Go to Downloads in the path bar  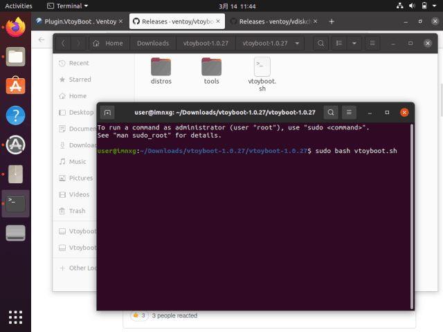[x=153, y=43]
